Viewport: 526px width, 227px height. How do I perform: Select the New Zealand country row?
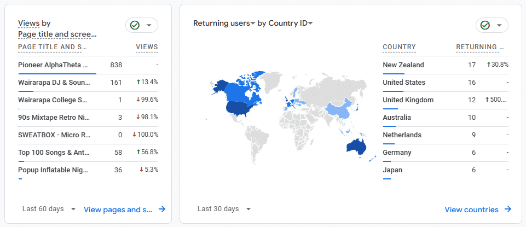[446, 65]
